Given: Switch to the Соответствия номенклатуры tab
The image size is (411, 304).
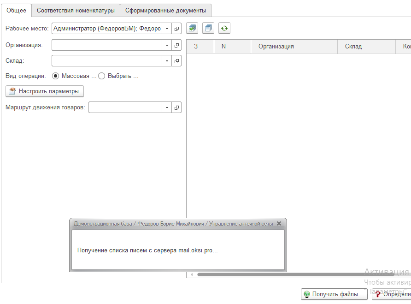Looking at the screenshot, I should point(76,11).
